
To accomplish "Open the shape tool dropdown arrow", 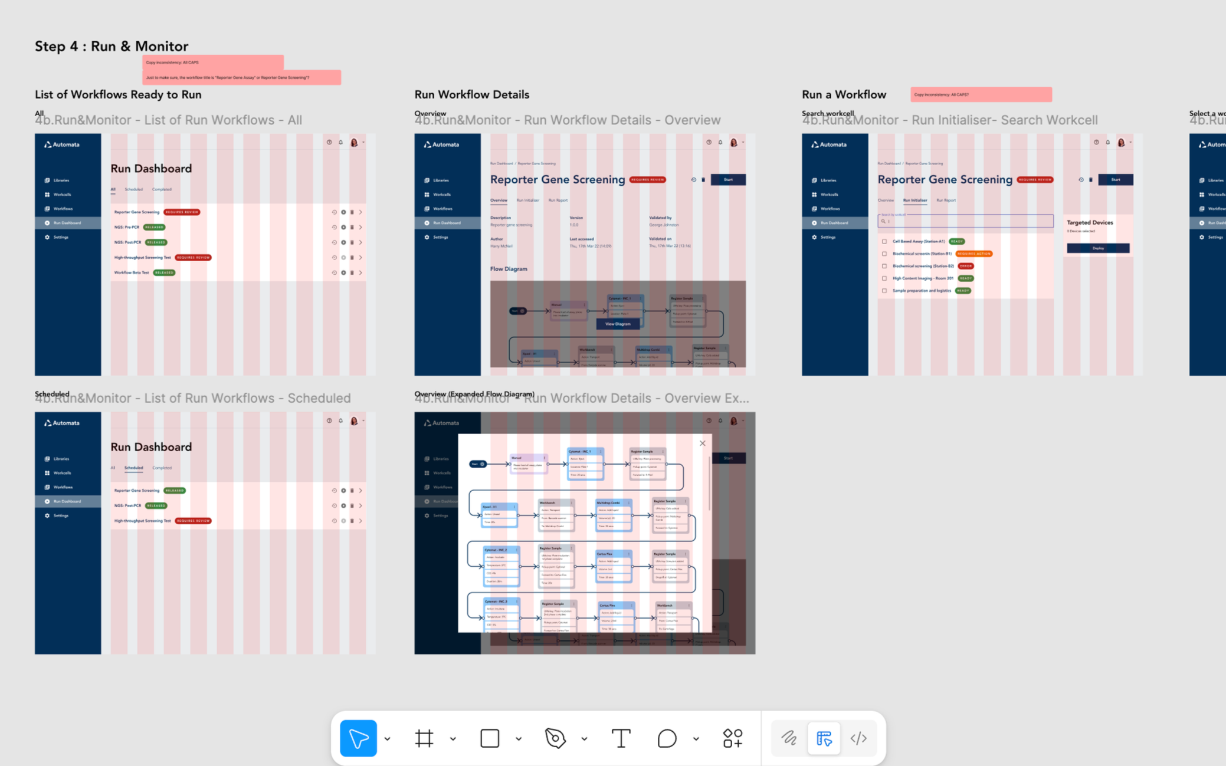I will tap(519, 738).
